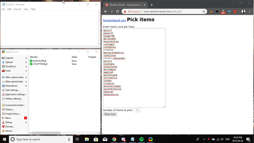Follow the RandomResult.com link

(x=114, y=20)
